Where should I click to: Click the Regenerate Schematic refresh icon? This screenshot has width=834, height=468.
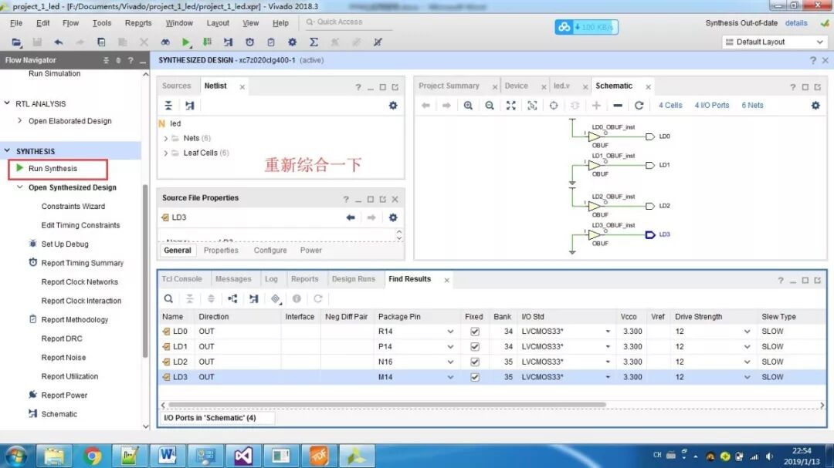tap(639, 105)
